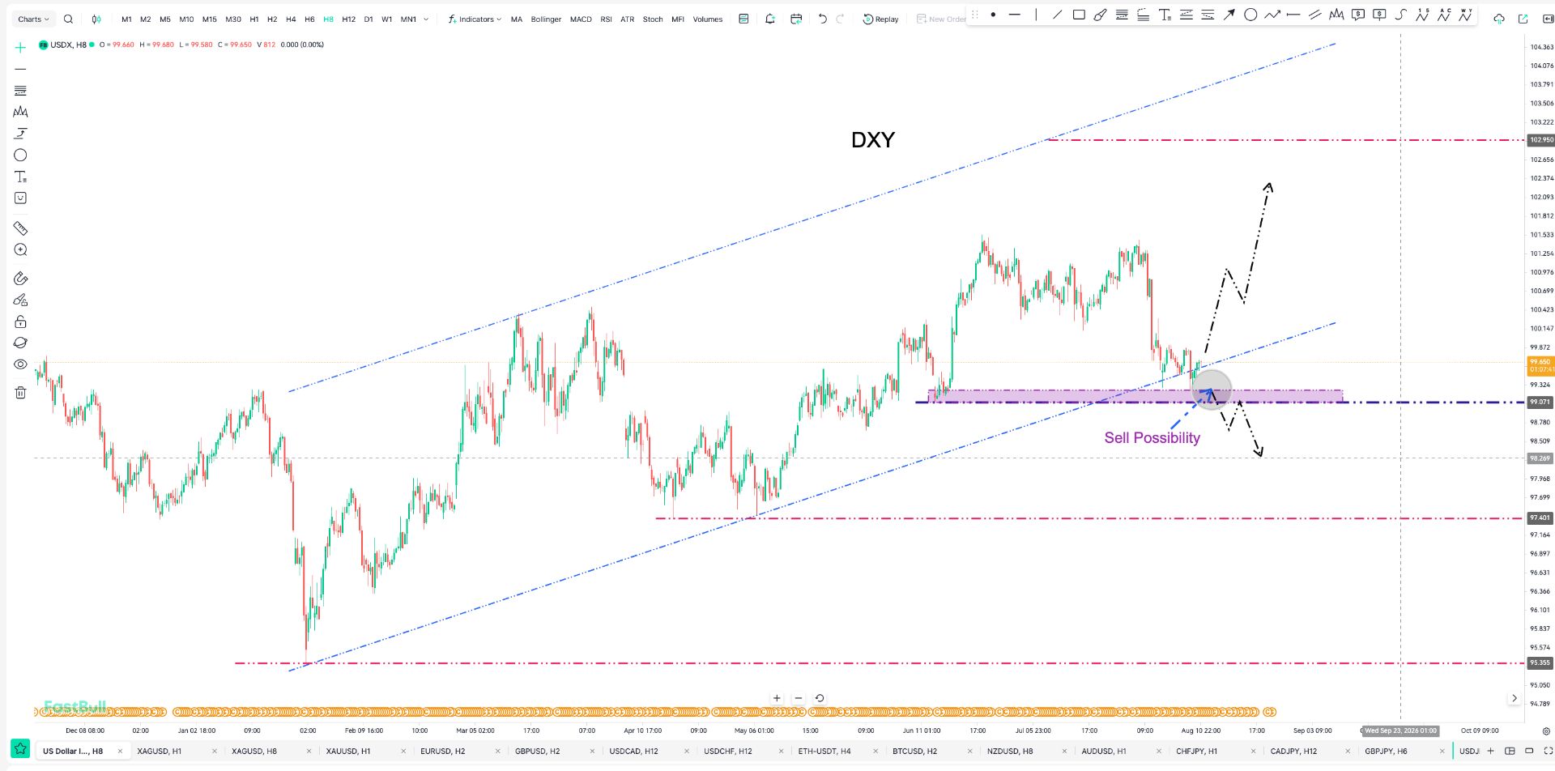1555x771 pixels.
Task: Add the Bollinger indicator
Action: click(x=546, y=19)
